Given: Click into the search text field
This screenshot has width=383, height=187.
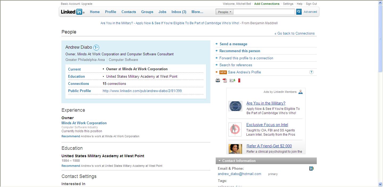Looking at the screenshot, I should [x=264, y=12].
